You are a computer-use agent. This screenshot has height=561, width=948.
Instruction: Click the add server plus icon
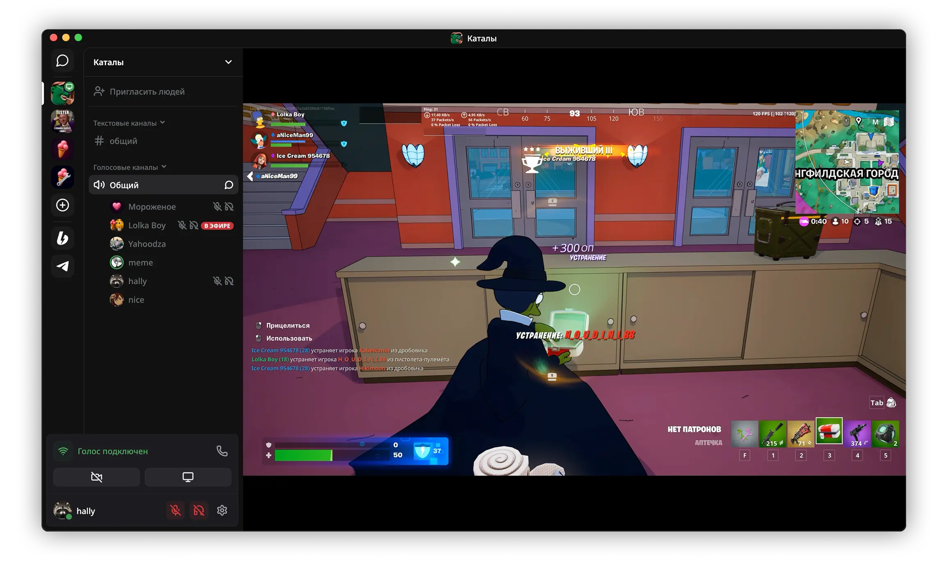click(62, 205)
